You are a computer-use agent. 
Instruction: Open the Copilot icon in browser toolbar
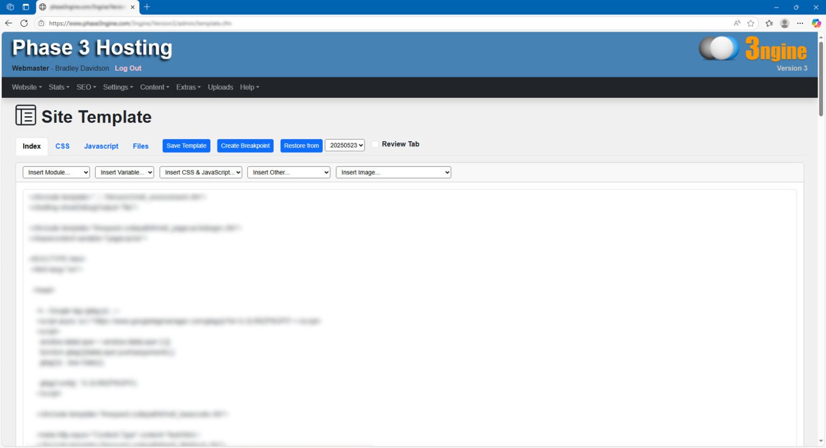(816, 23)
